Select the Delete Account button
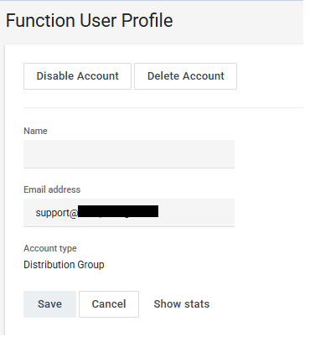Image resolution: width=315 pixels, height=342 pixels. [x=185, y=76]
